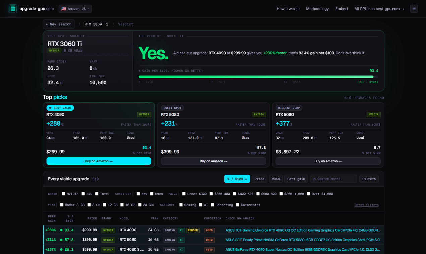Check the 16 GB VRAM filter
426x254 pixels.
(x=122, y=205)
